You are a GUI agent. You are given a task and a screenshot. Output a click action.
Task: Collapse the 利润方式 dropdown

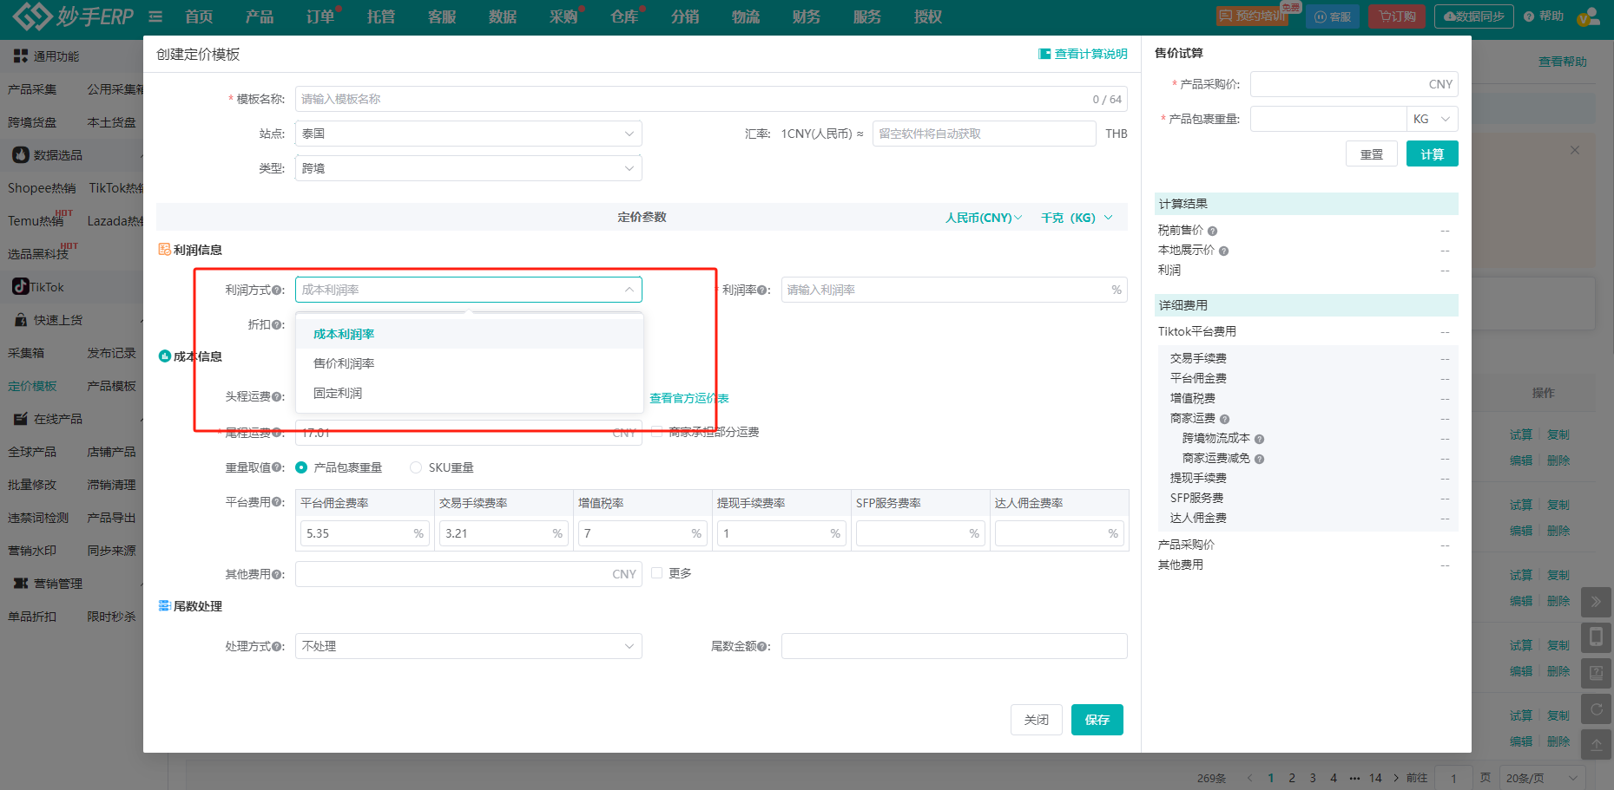pyautogui.click(x=469, y=290)
